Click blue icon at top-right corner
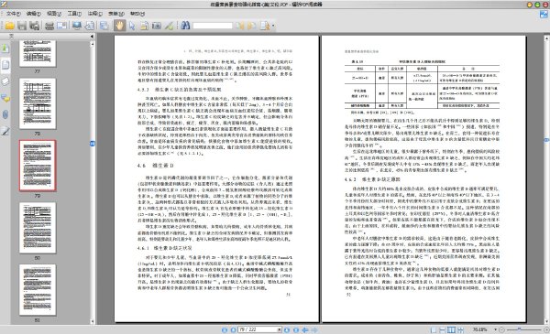 tap(544, 15)
